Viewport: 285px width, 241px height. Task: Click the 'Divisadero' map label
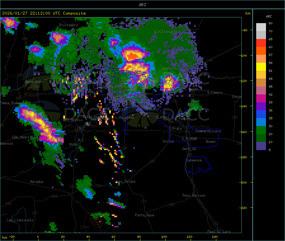click(x=68, y=25)
